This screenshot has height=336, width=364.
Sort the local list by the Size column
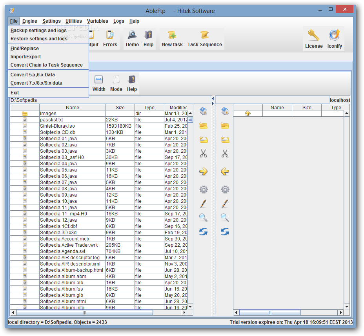[120, 108]
